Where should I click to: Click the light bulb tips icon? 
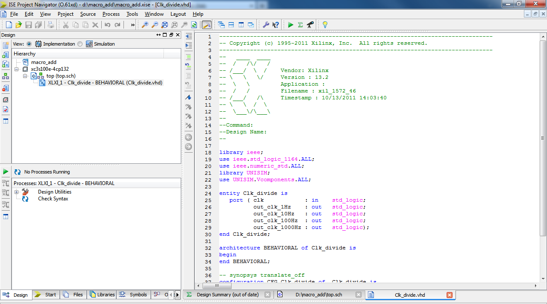325,25
